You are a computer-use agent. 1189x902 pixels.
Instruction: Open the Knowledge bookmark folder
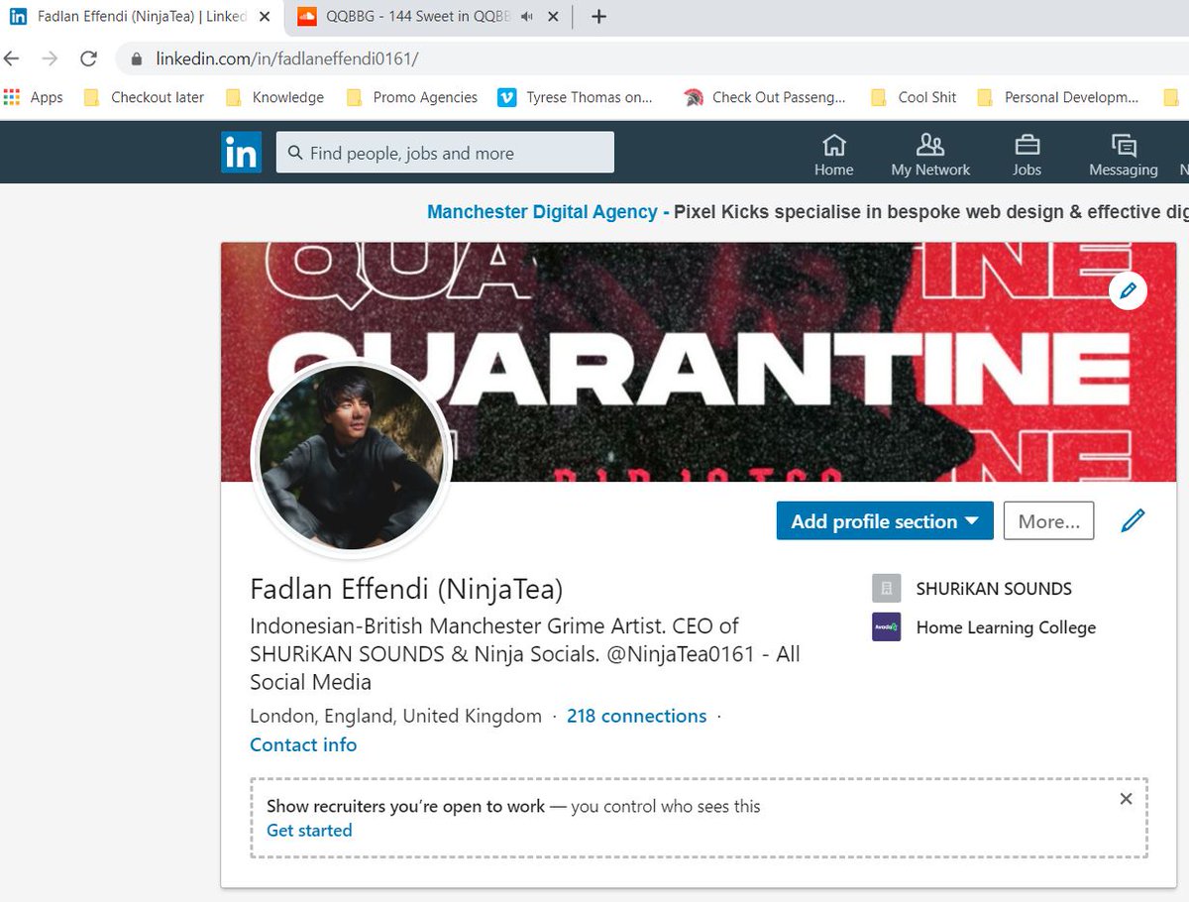[x=275, y=97]
